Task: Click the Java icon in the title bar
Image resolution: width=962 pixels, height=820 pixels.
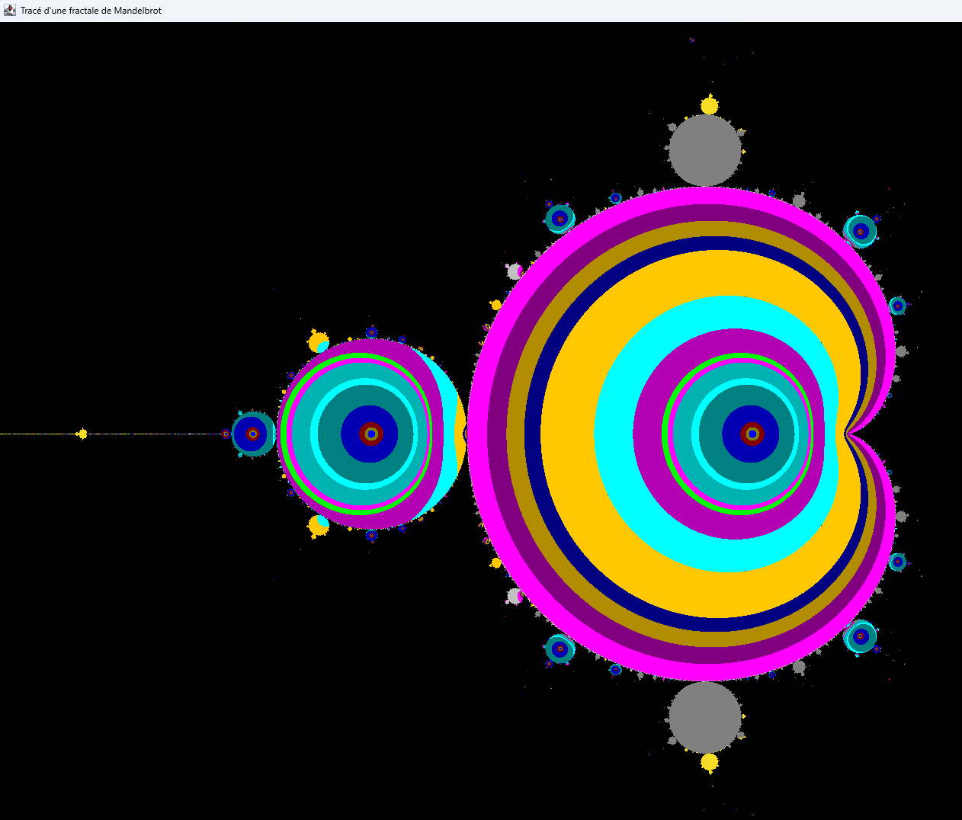Action: (9, 11)
